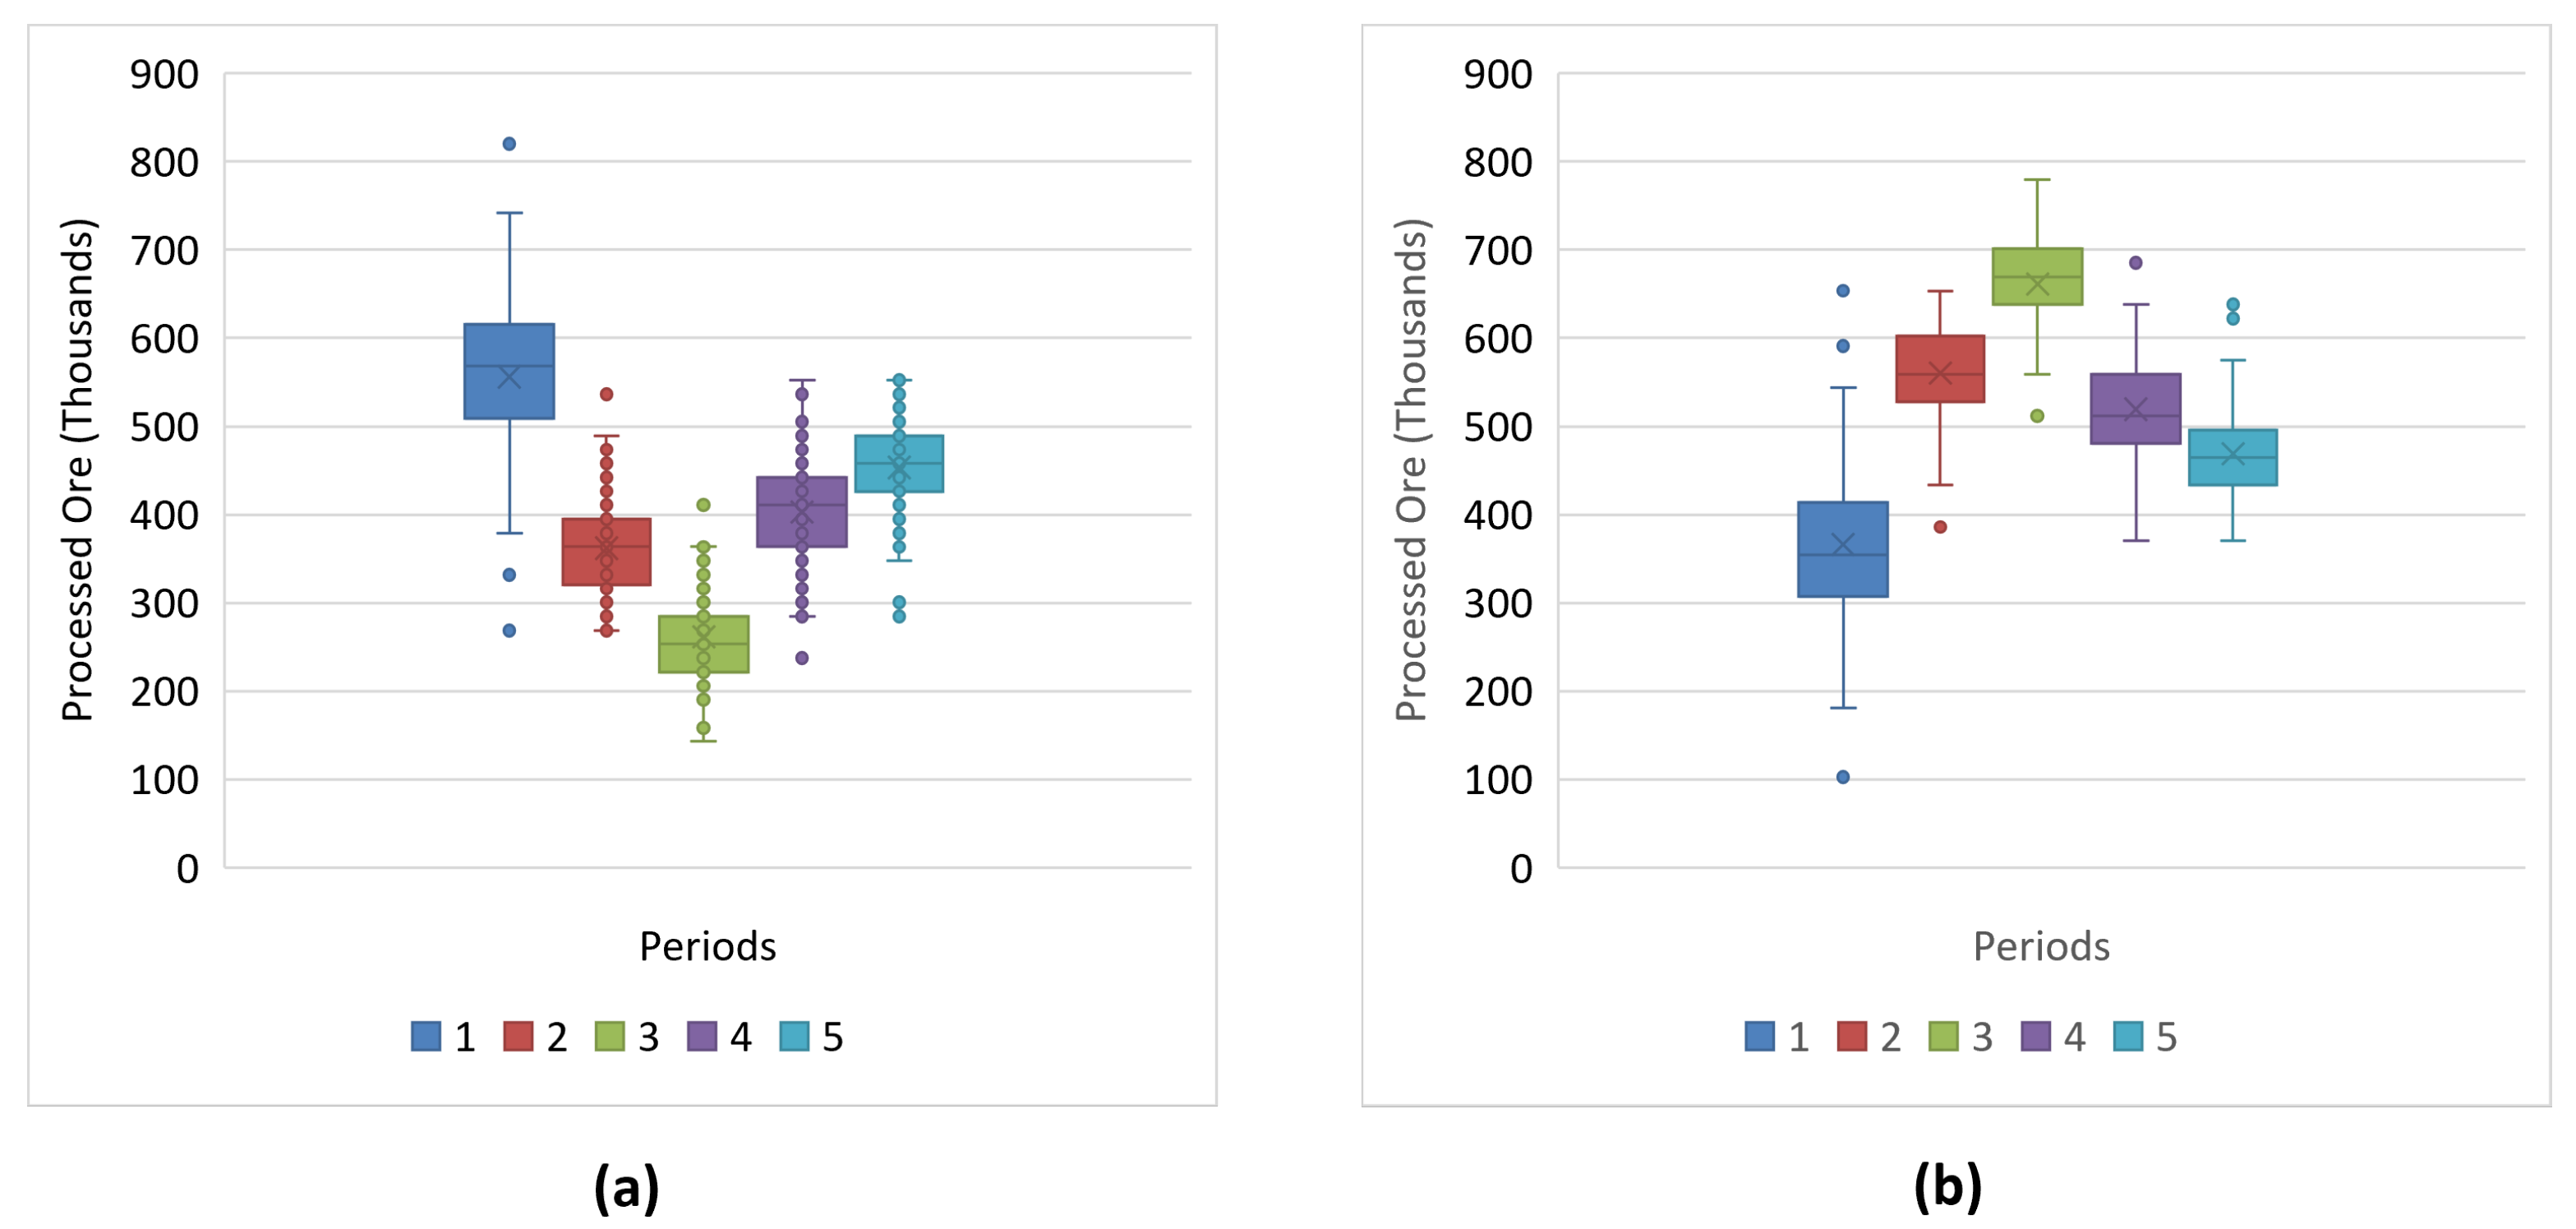Viewport: 2576px width, 1229px height.
Task: Click the purple period 4 box in chart (b)
Action: [2136, 409]
